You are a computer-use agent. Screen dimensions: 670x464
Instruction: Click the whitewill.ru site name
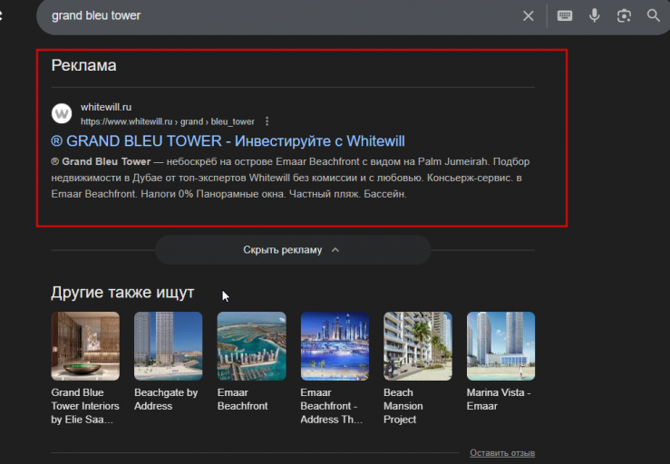[x=106, y=107]
